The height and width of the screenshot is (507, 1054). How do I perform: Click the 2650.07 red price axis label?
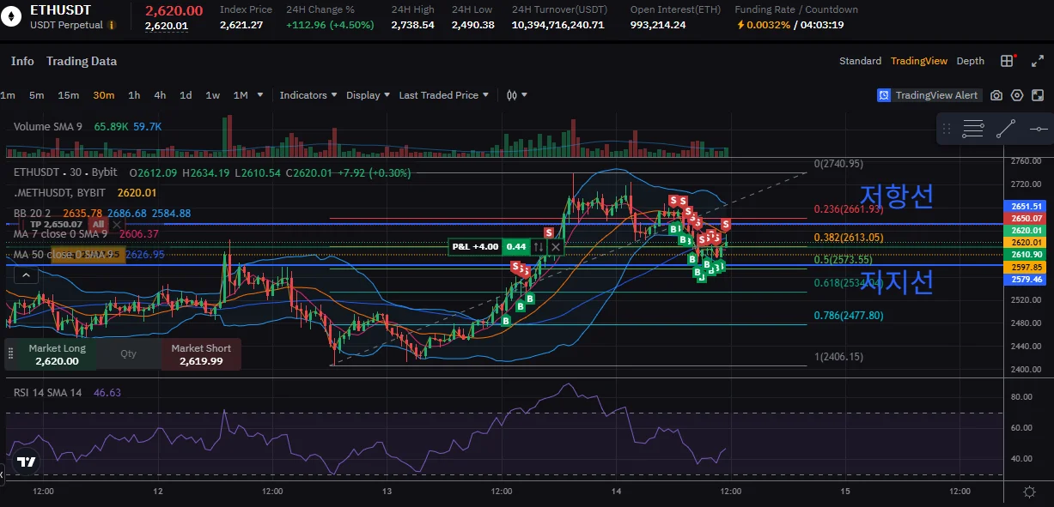point(1027,218)
